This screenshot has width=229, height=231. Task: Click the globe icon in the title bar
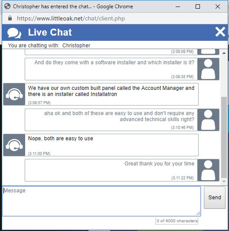coord(7,7)
